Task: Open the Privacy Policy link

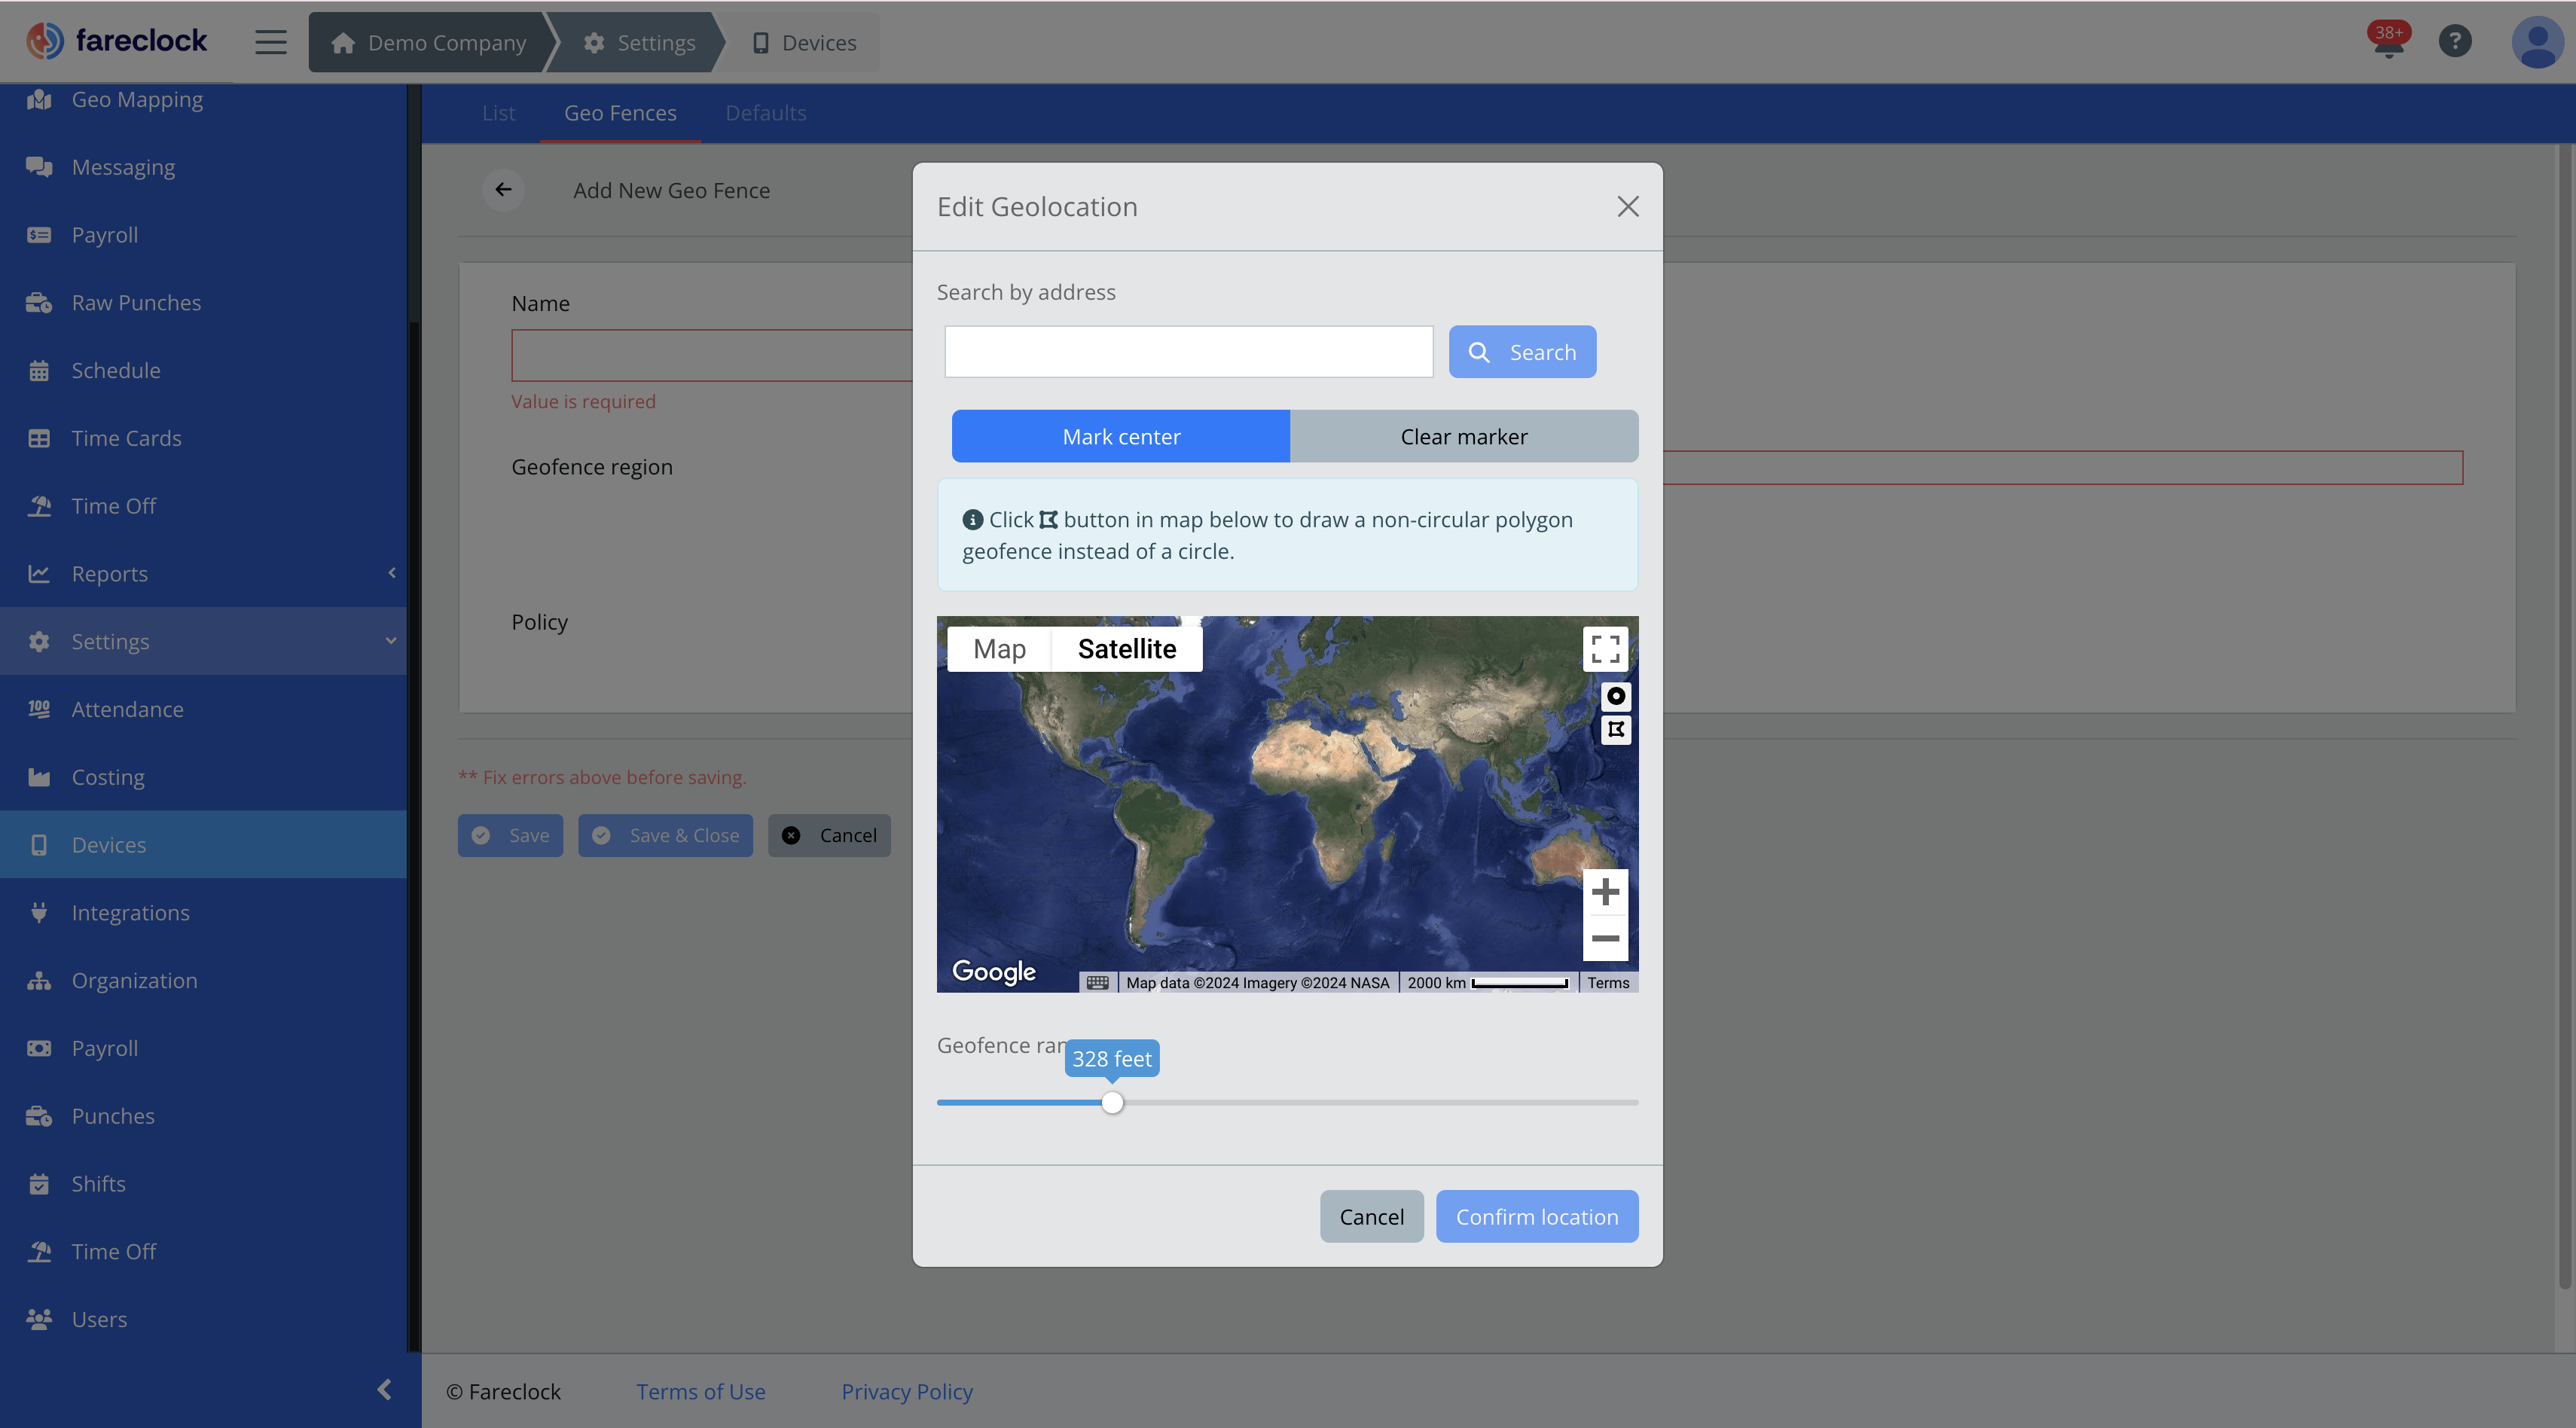Action: coord(906,1391)
